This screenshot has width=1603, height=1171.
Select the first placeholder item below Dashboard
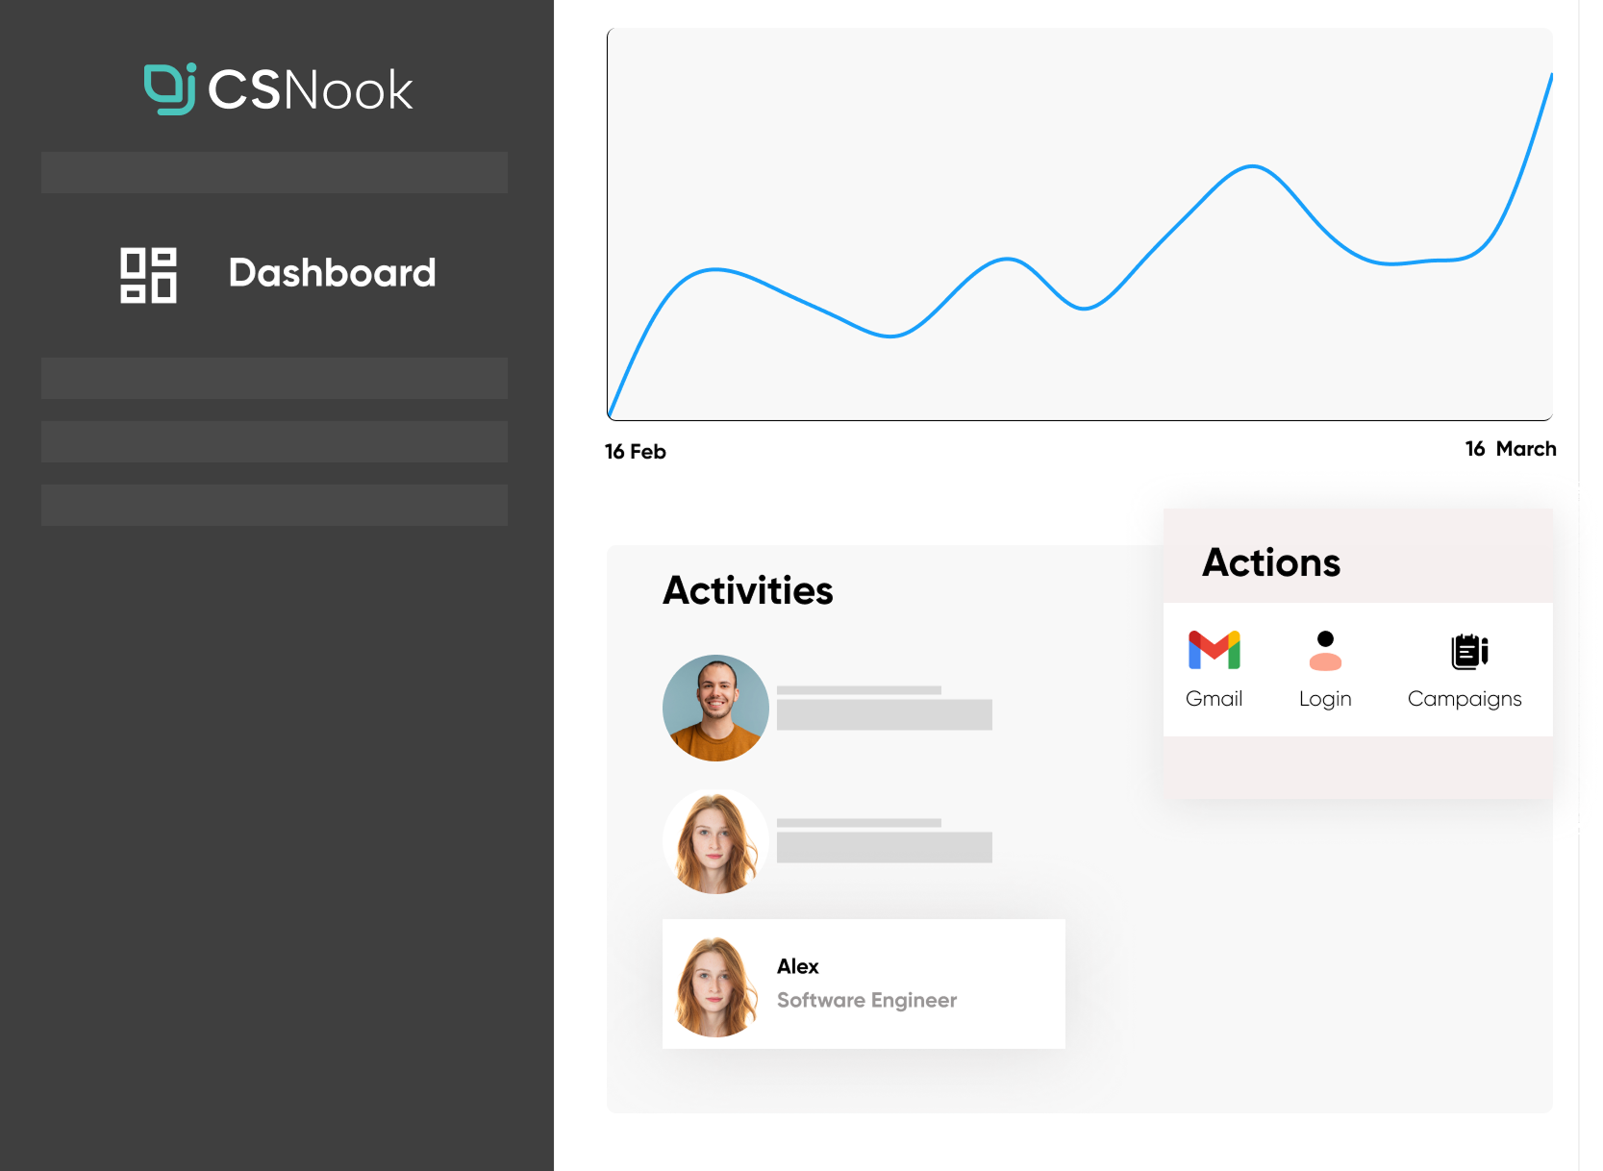(274, 378)
